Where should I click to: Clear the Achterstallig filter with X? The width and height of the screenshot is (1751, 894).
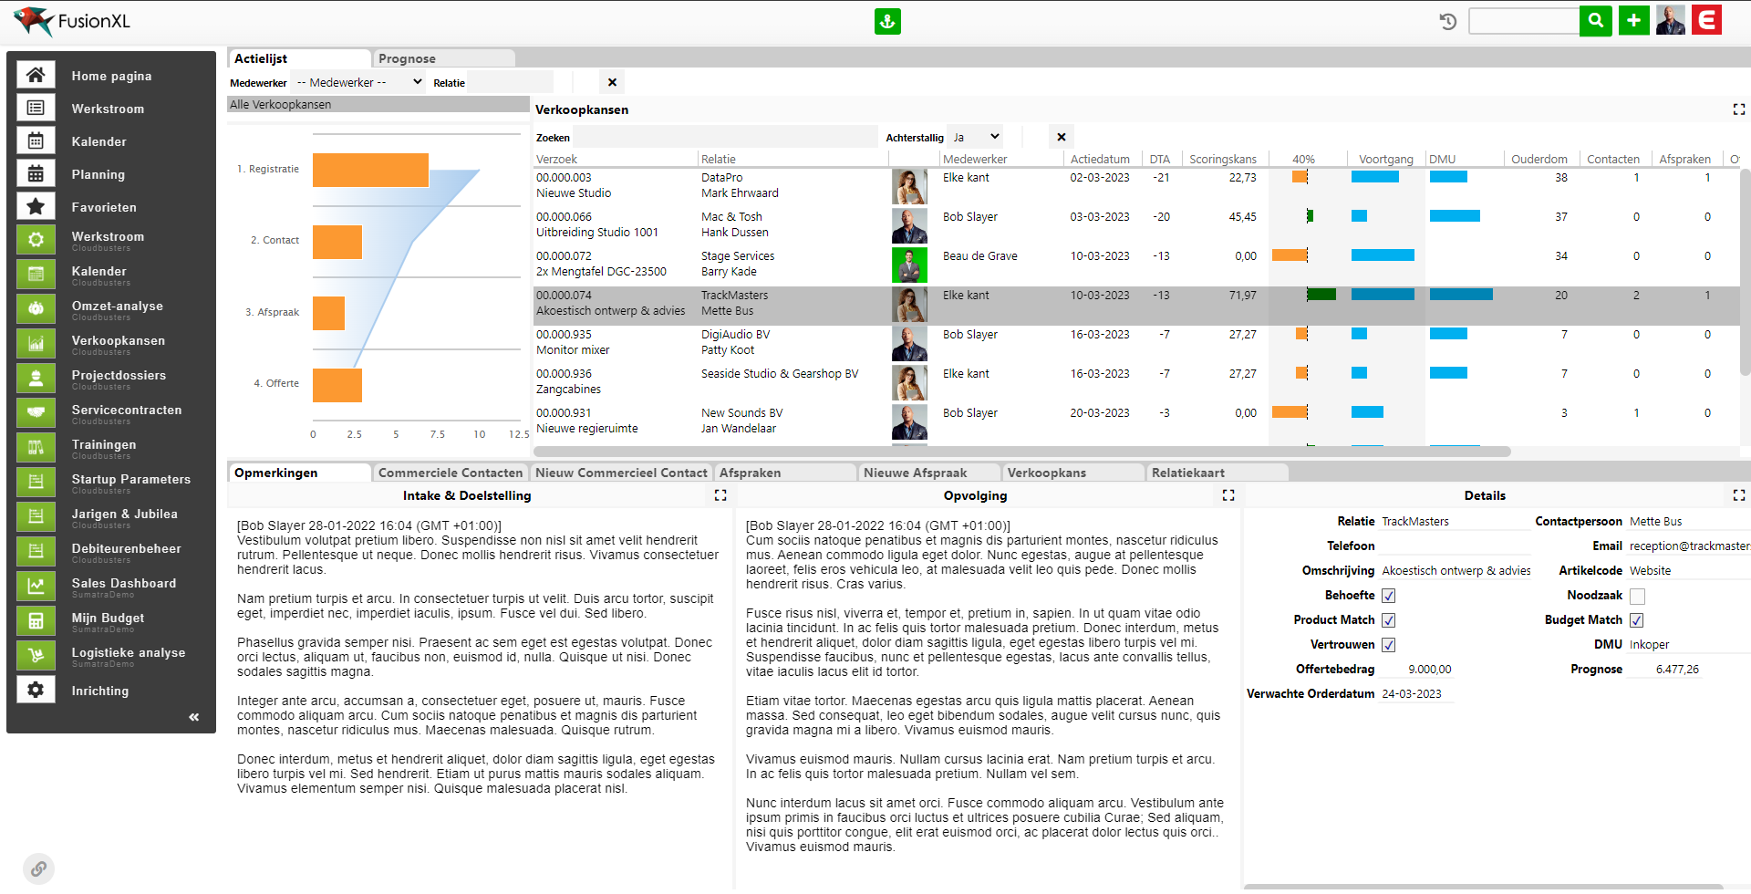tap(1061, 137)
